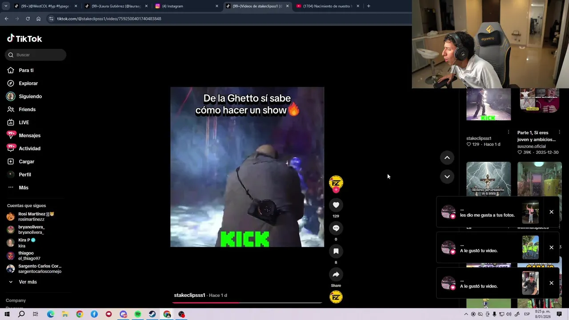Click the Buscar search field
The width and height of the screenshot is (569, 320).
pos(36,55)
